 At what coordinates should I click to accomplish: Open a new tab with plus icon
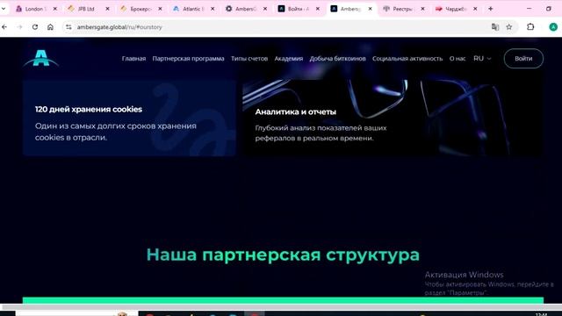point(490,9)
